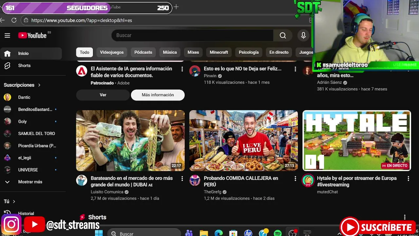
Task: Select the Pódcasts filter chip
Action: point(143,52)
